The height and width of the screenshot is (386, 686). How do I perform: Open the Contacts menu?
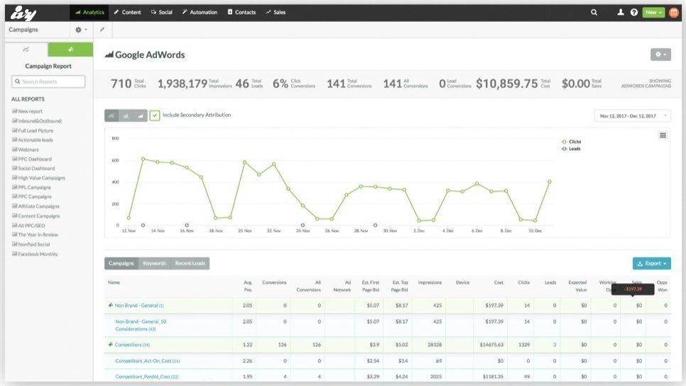point(241,12)
